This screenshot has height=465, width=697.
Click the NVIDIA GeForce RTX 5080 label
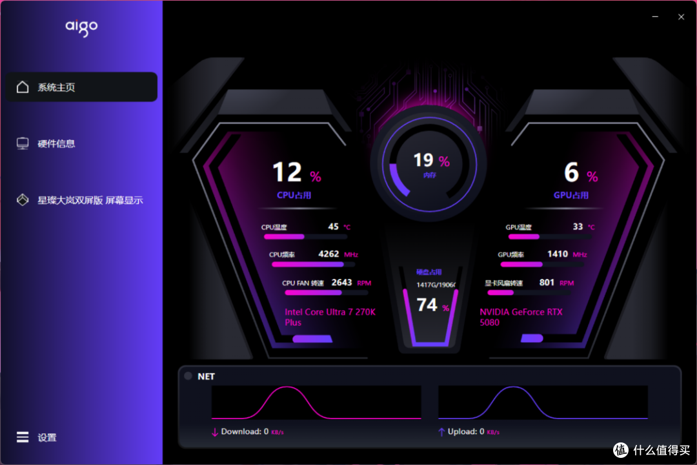point(521,317)
